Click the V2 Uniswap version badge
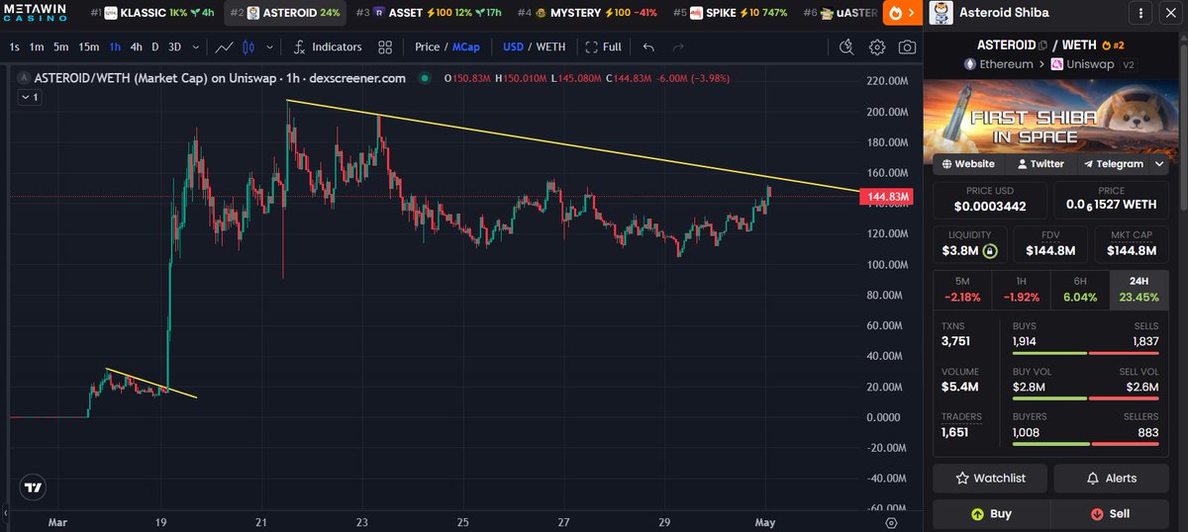 tap(1130, 64)
